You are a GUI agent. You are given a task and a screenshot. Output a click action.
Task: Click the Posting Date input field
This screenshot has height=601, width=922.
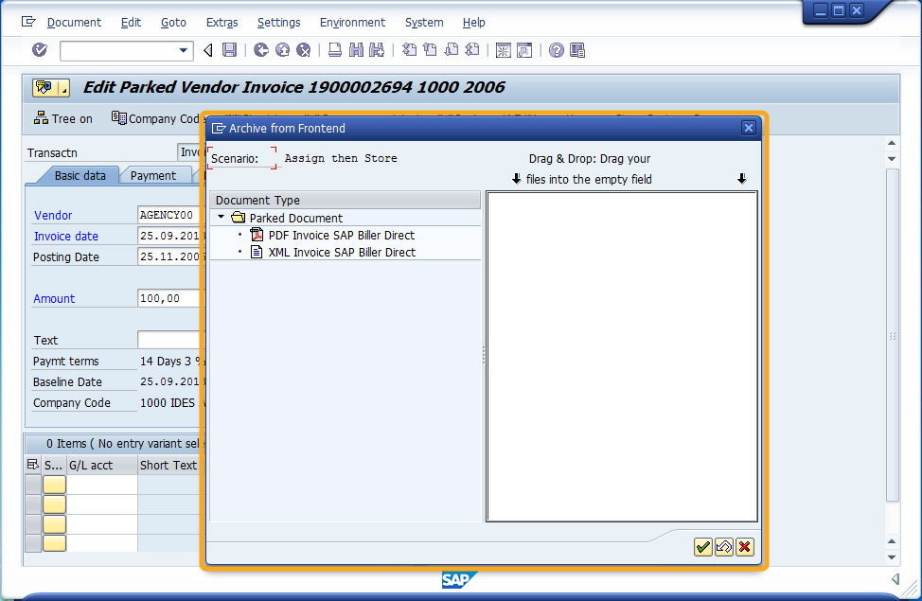170,256
